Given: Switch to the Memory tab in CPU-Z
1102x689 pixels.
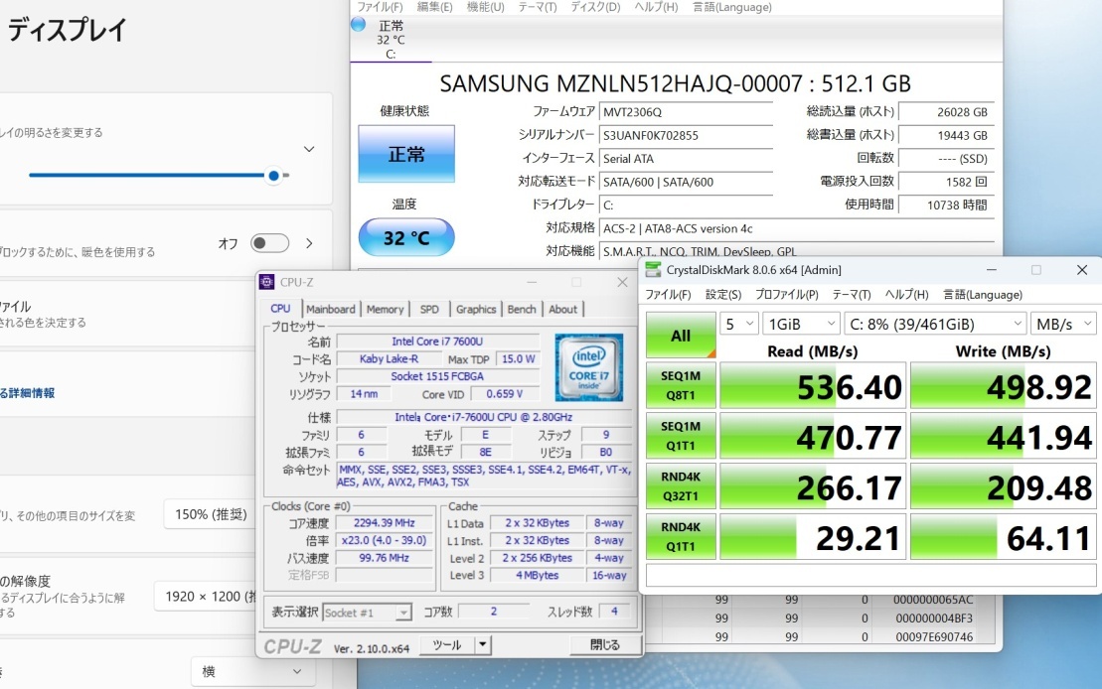Looking at the screenshot, I should (x=386, y=309).
